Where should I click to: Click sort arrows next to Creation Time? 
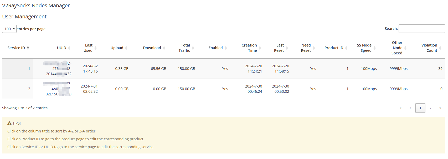(x=260, y=48)
